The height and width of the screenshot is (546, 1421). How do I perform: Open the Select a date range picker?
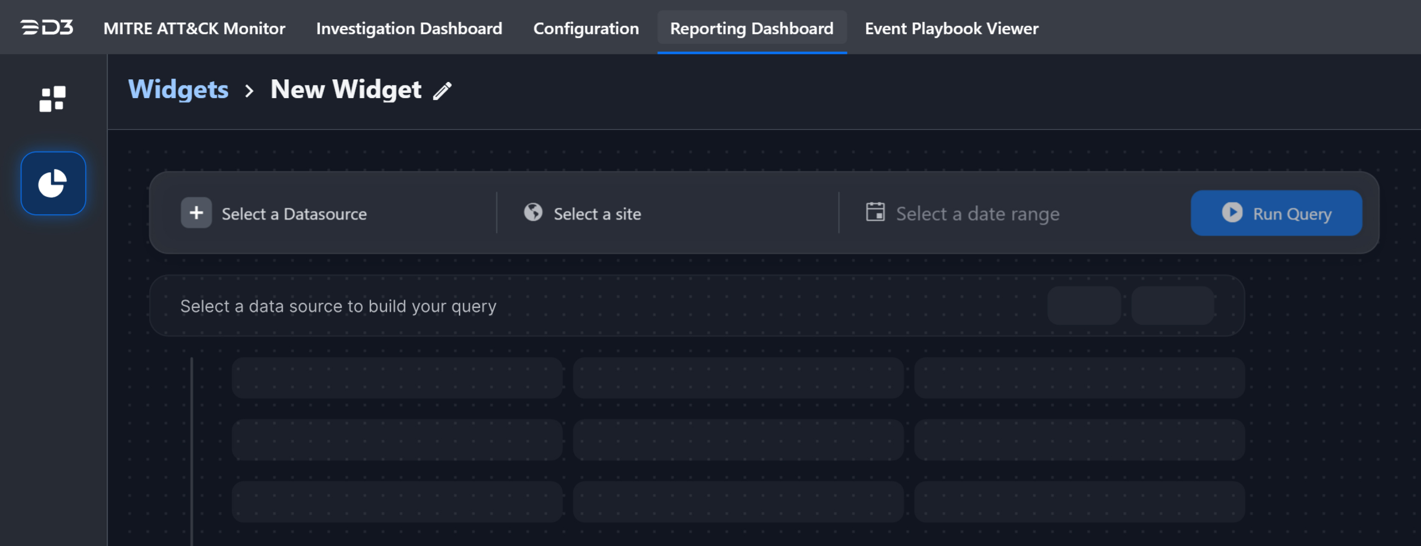pyautogui.click(x=977, y=214)
